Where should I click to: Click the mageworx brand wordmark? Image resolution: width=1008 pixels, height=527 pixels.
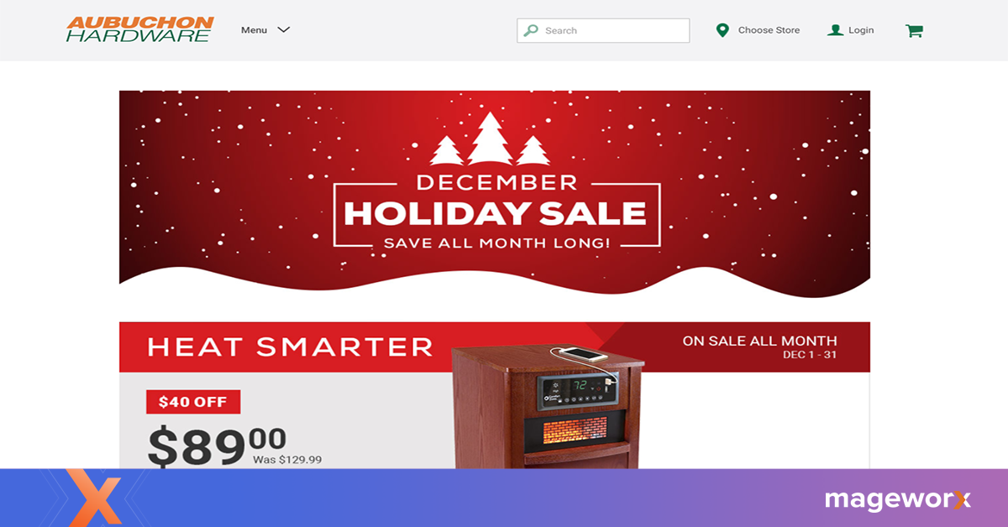pos(898,500)
